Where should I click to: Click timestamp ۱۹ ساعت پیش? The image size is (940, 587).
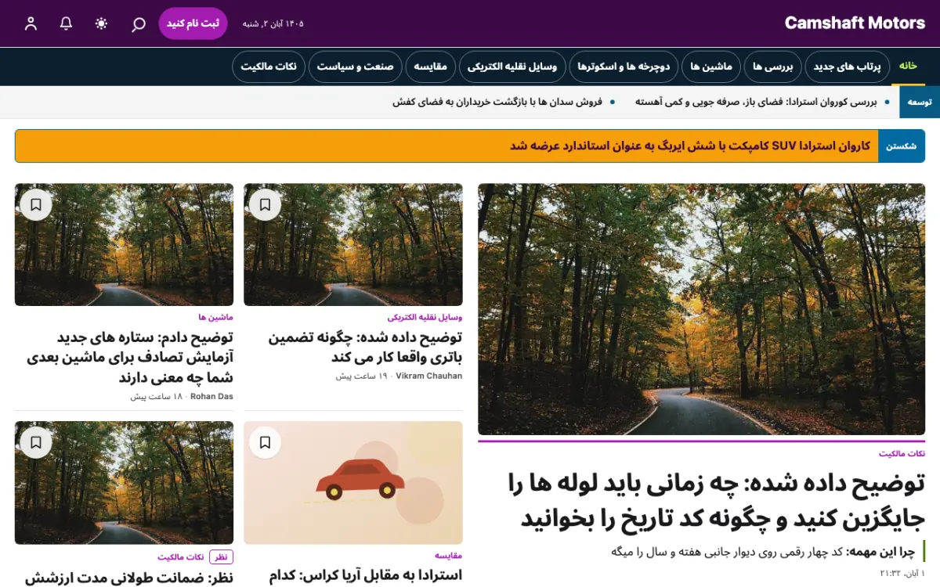362,376
